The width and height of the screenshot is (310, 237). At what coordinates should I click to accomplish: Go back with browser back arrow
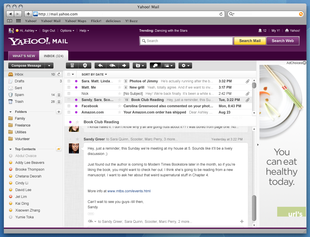10,14
